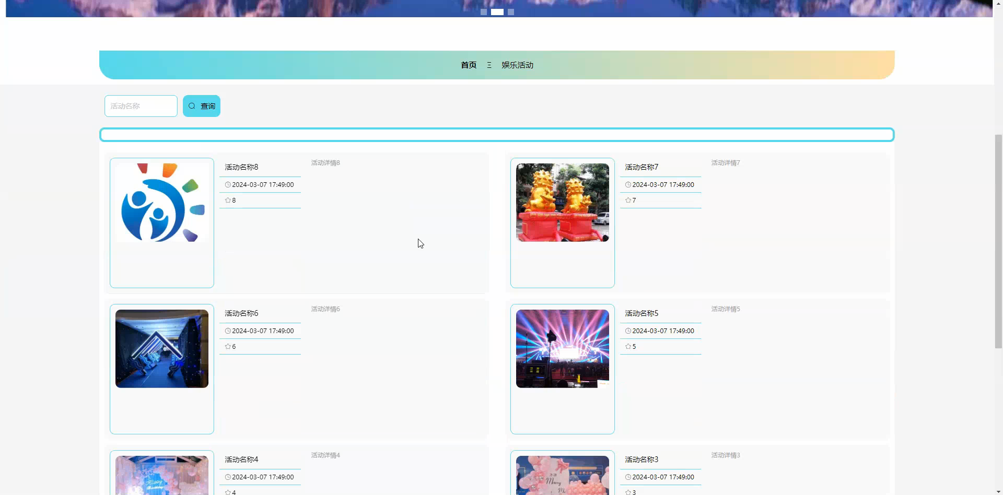
Task: Select the first carousel indicator dot
Action: coord(484,12)
